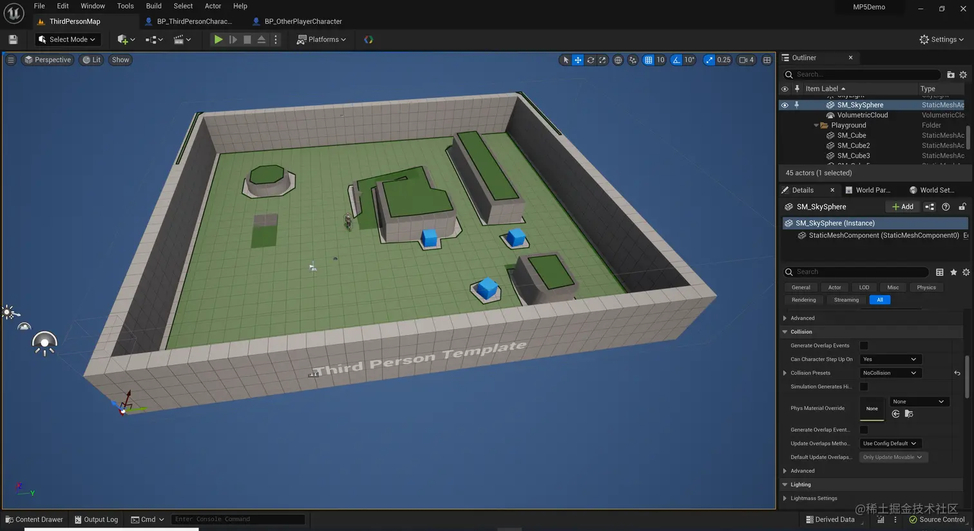Viewport: 974px width, 531px height.
Task: Select SM_Cube2 in the Outliner
Action: [x=853, y=146]
